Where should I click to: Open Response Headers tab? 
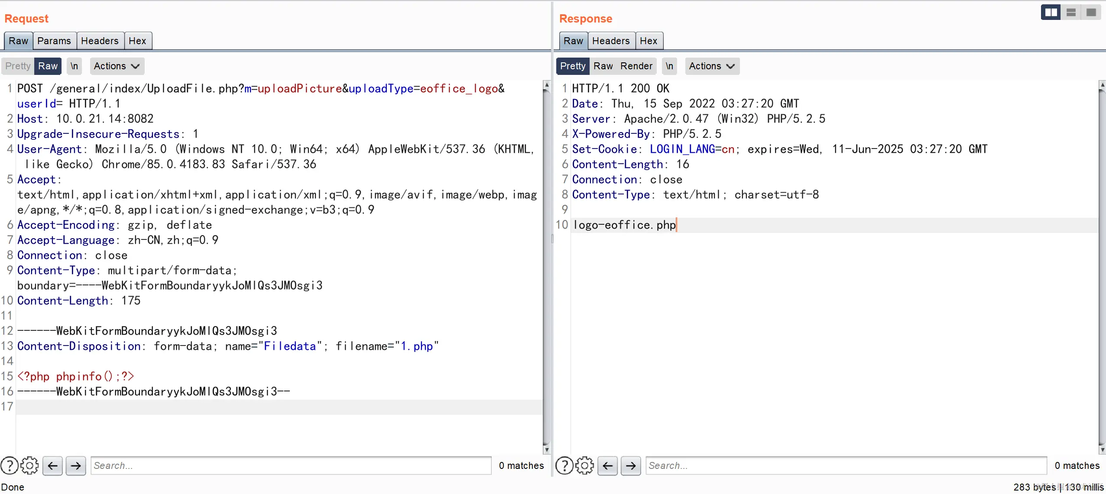[x=611, y=41]
